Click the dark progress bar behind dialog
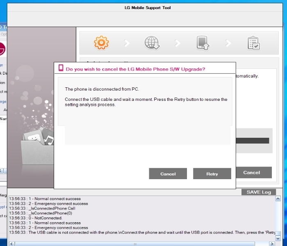The image size is (287, 246). (253, 141)
